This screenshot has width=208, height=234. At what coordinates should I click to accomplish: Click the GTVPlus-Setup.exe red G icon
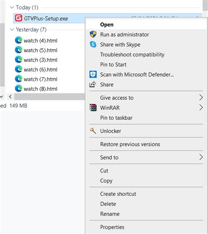(18, 18)
